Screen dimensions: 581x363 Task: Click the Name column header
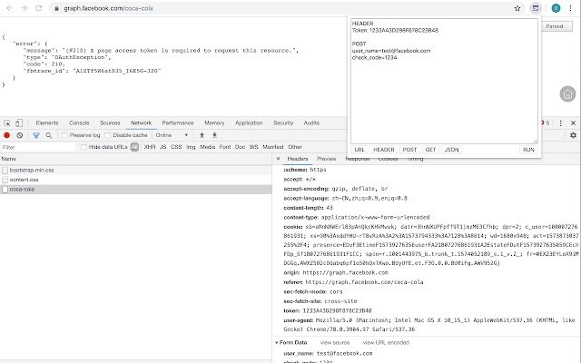[x=135, y=159]
